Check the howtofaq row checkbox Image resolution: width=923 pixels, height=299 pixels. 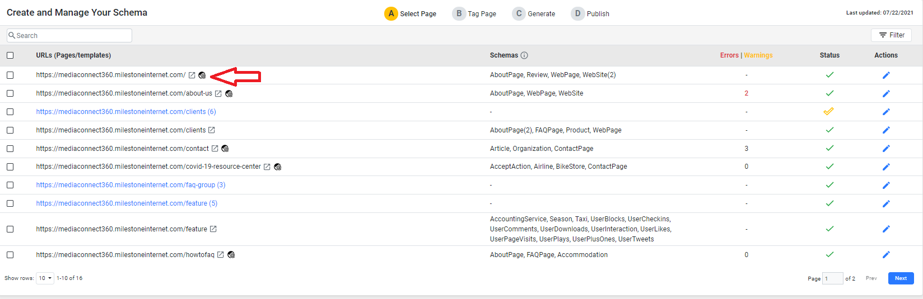[10, 255]
